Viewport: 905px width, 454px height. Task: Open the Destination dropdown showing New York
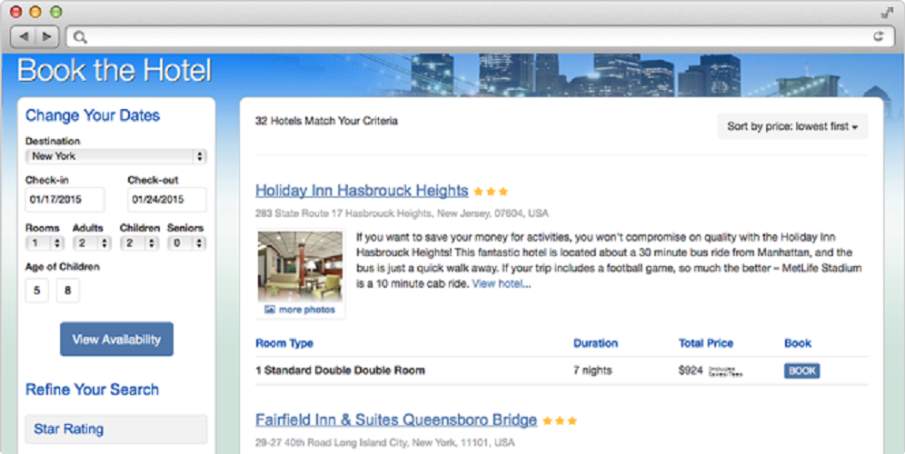click(116, 156)
